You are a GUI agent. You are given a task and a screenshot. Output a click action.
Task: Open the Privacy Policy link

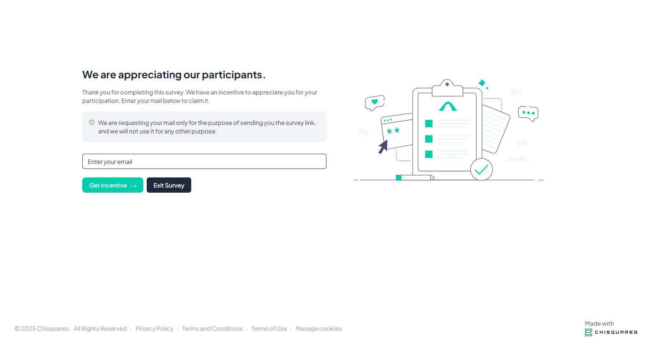[x=154, y=328]
